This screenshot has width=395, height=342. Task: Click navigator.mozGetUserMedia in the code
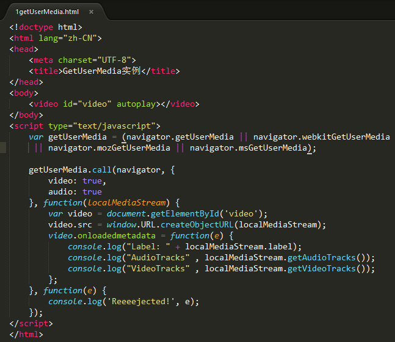point(109,148)
